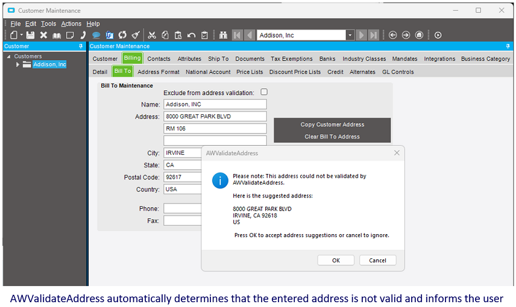Close the AWValidateAddress dialog with X
The height and width of the screenshot is (307, 516).
click(397, 153)
